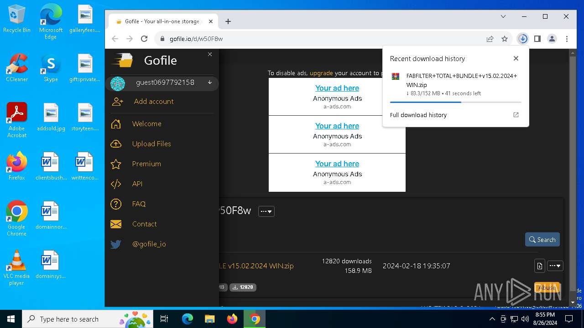Close the Recent download history popup

pyautogui.click(x=516, y=58)
